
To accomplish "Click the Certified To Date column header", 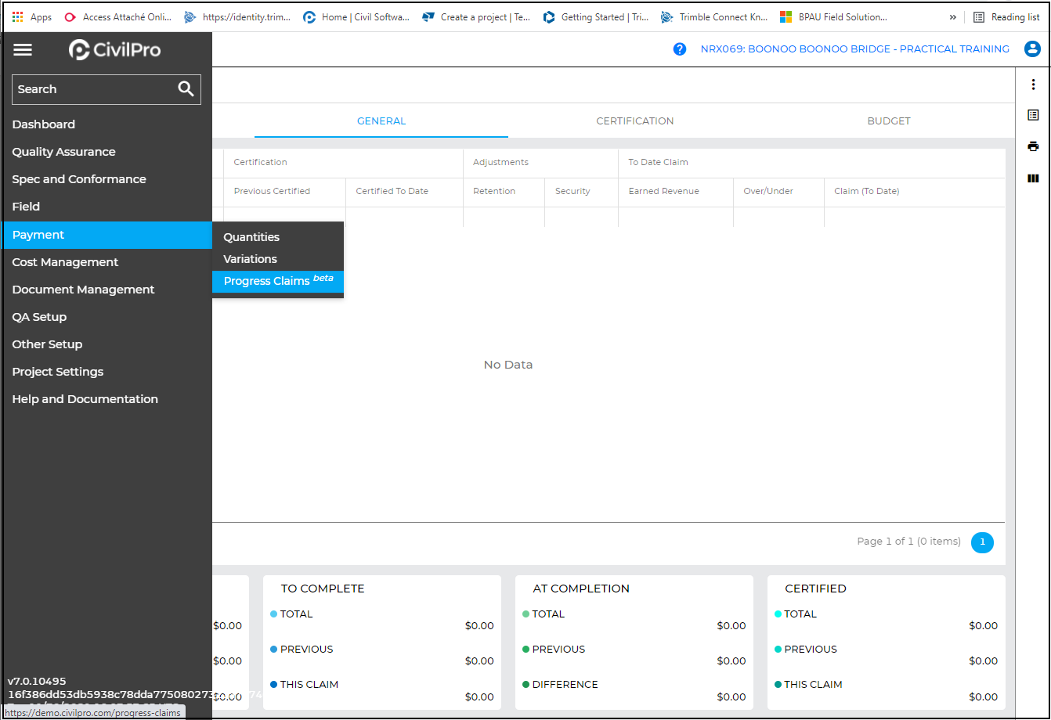I will [x=404, y=191].
